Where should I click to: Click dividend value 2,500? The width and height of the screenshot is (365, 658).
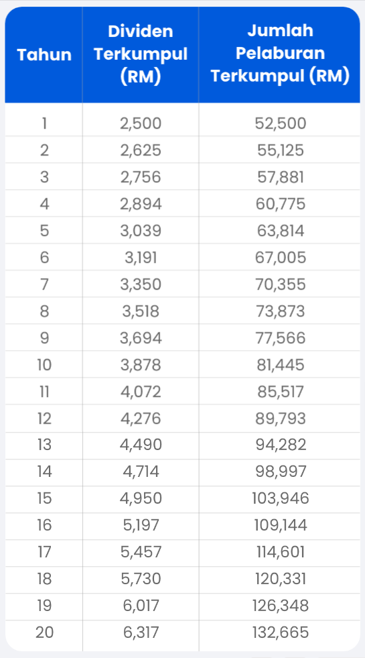141,123
